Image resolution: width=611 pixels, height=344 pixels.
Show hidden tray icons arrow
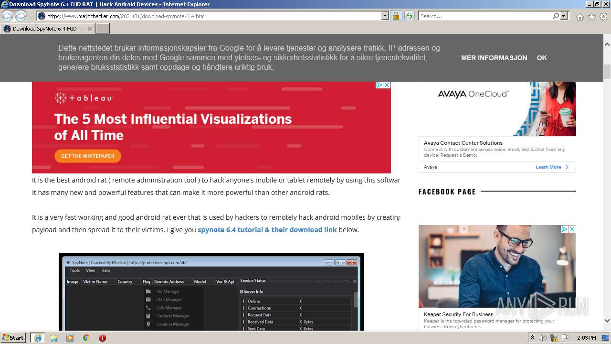click(533, 338)
